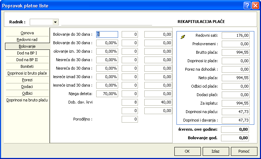Switch to the Porezi tab
The image size is (261, 159).
[27, 80]
